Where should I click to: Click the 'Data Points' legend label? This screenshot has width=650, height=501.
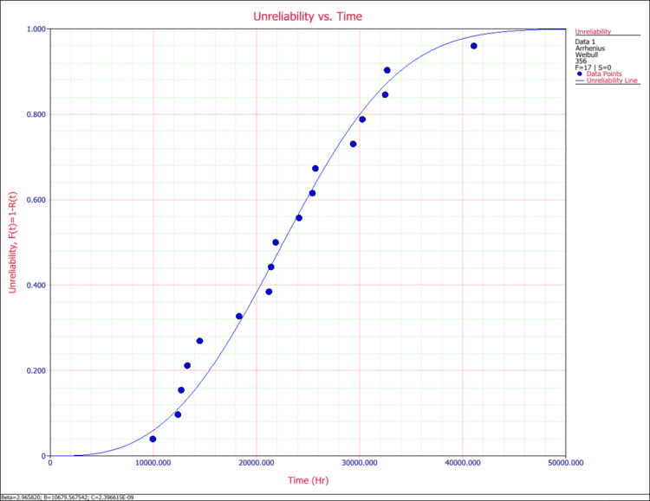604,74
